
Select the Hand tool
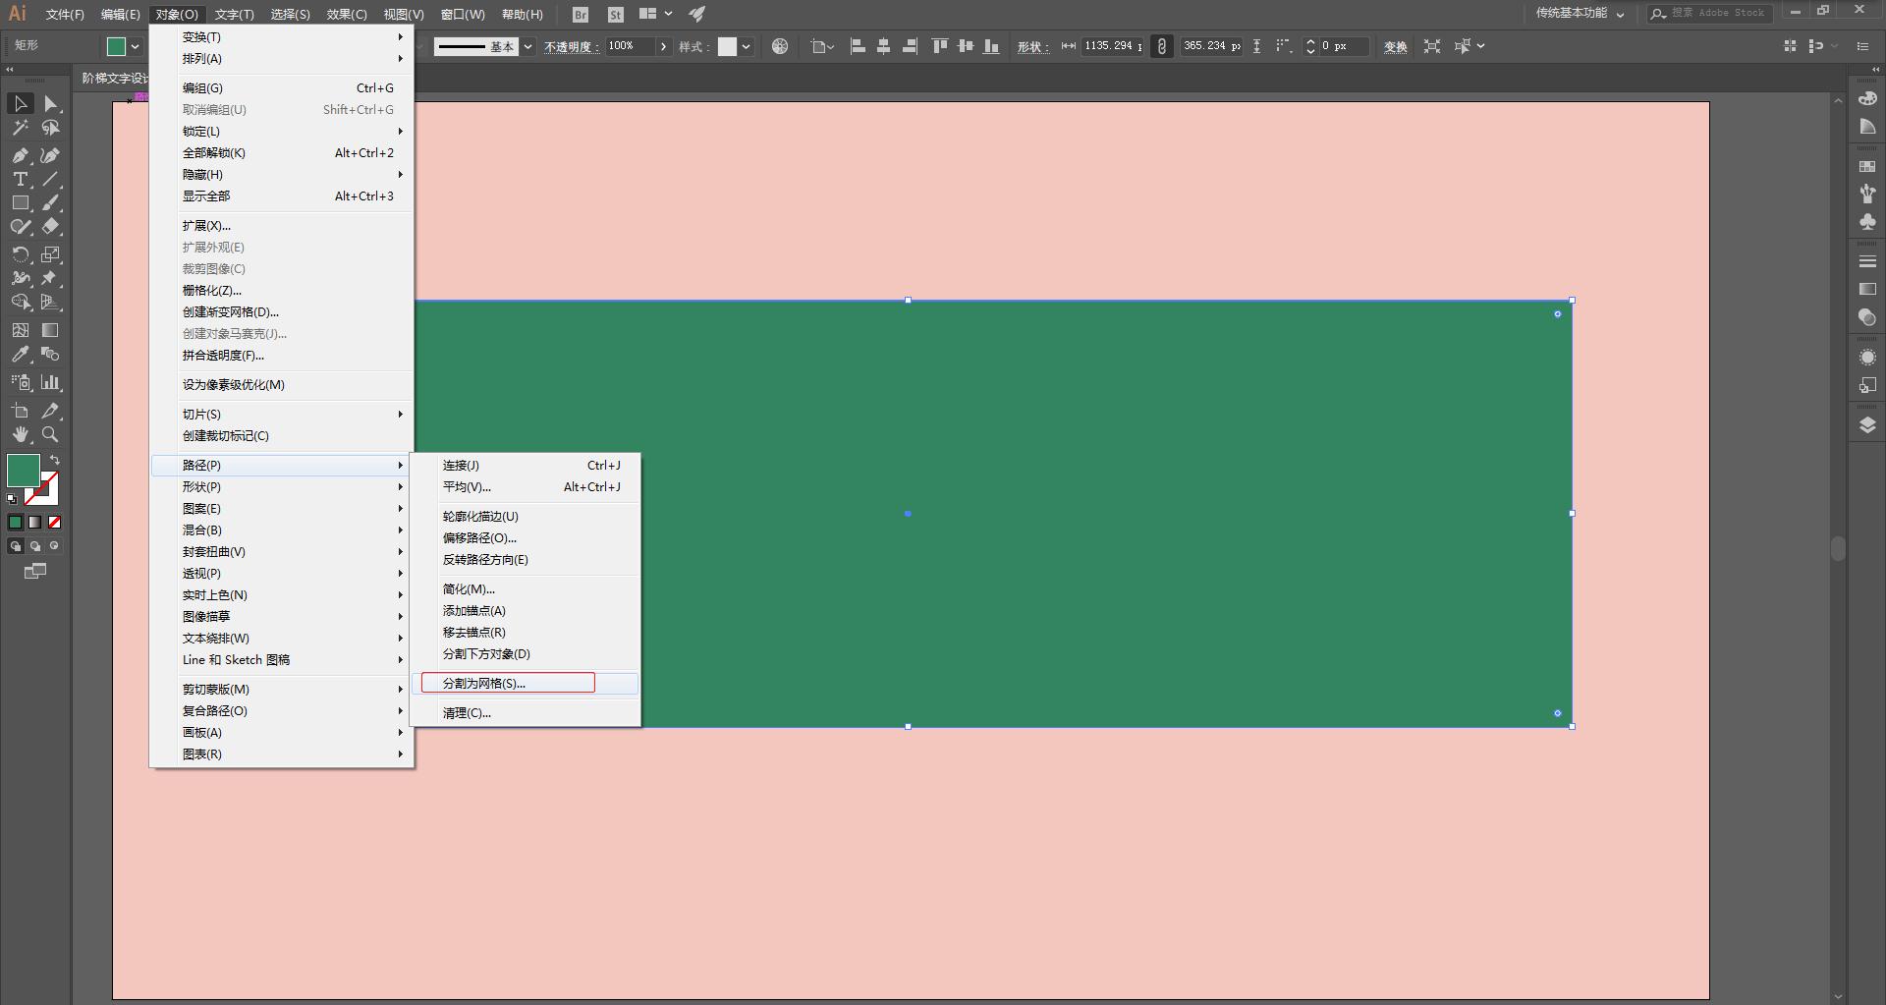pyautogui.click(x=20, y=434)
